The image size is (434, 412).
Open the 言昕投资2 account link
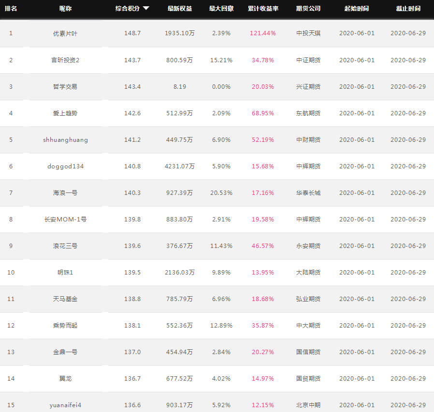pos(65,60)
